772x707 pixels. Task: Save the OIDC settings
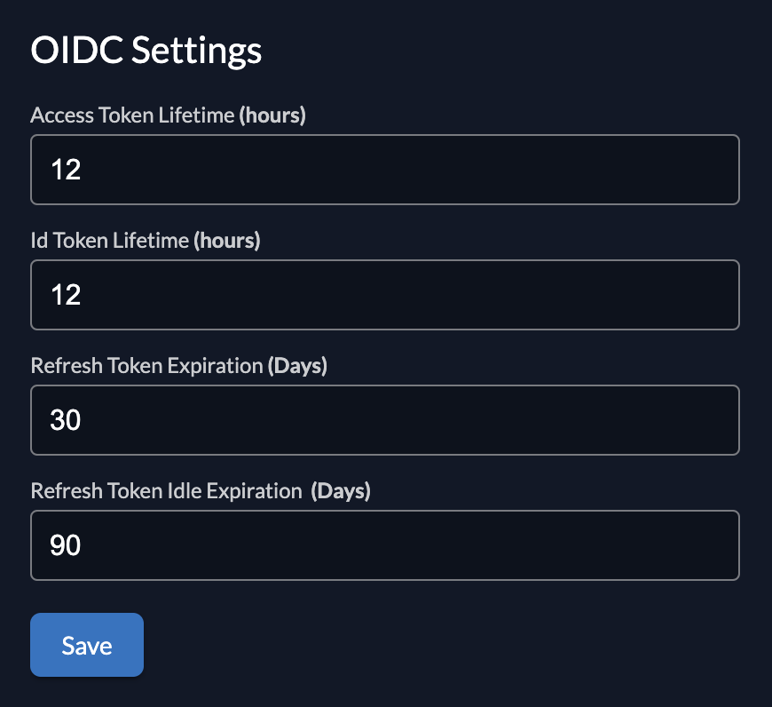86,644
